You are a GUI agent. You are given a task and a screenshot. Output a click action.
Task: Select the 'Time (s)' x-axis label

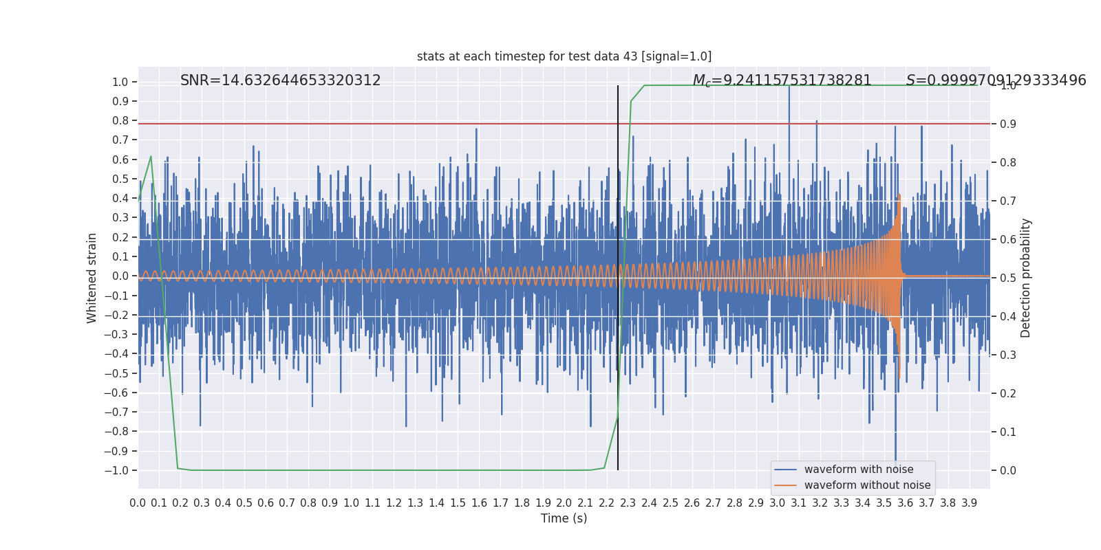[x=564, y=518]
